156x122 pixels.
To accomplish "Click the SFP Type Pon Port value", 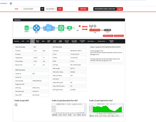I will (x=73, y=90).
